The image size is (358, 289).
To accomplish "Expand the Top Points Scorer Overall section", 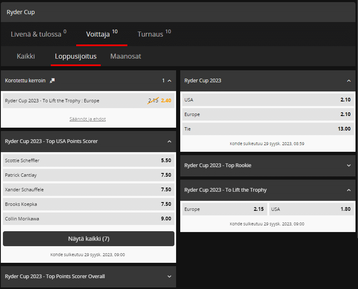I will point(169,277).
